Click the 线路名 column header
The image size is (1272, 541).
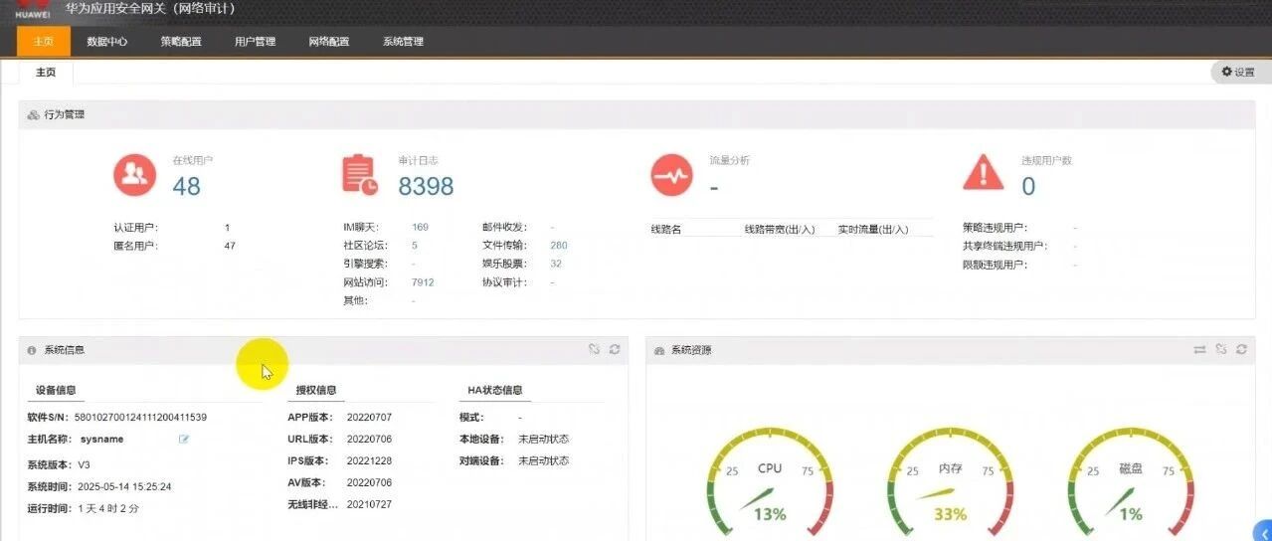[666, 229]
